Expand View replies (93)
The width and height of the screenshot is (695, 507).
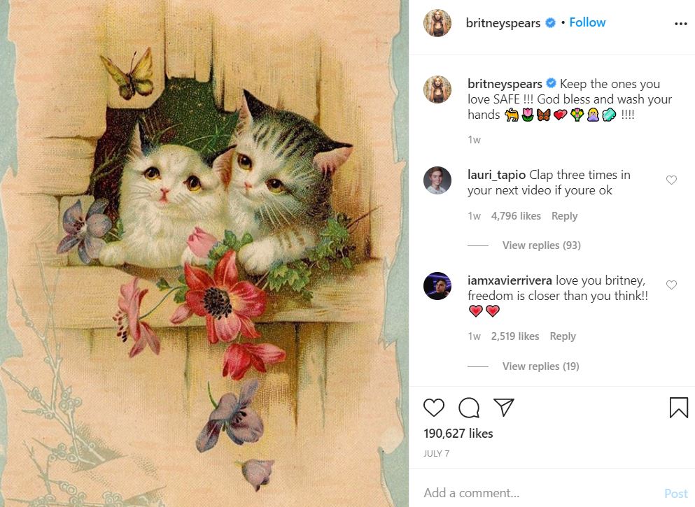click(541, 245)
